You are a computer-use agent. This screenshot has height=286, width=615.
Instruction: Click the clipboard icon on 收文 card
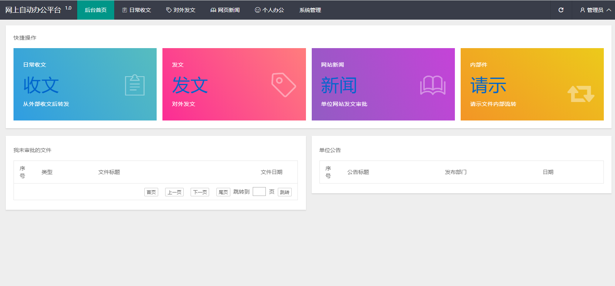(x=135, y=85)
